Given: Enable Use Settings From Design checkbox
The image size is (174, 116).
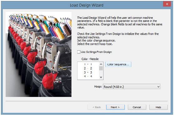Looking at the screenshot, I should pos(79,52).
